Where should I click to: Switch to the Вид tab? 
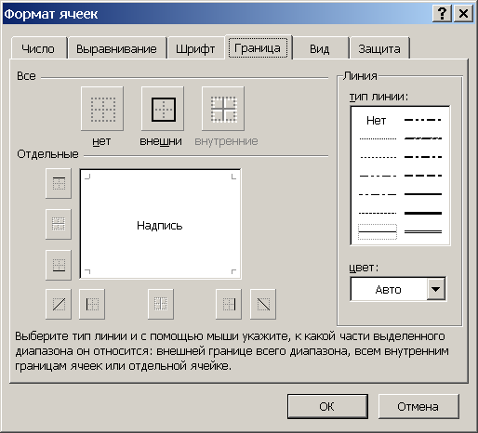[320, 48]
